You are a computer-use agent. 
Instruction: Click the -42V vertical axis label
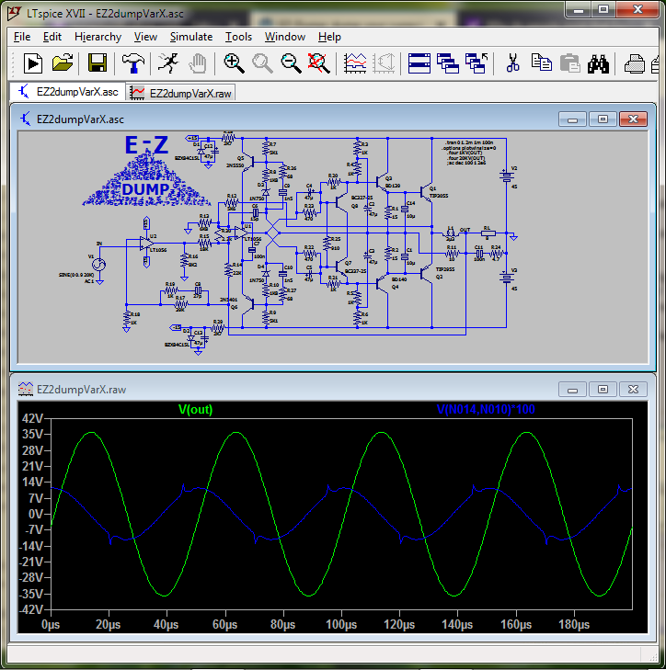[30, 609]
